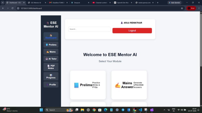The height and width of the screenshot is (113, 202).
Task: Close the Channel content tab
Action: (x=110, y=2)
